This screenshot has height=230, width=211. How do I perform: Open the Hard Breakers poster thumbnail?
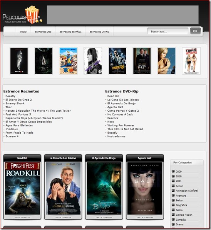[191, 61]
